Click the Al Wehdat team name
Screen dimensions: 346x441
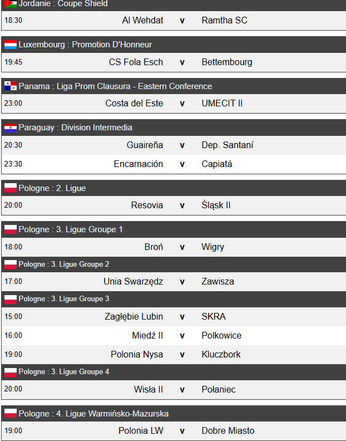(142, 20)
